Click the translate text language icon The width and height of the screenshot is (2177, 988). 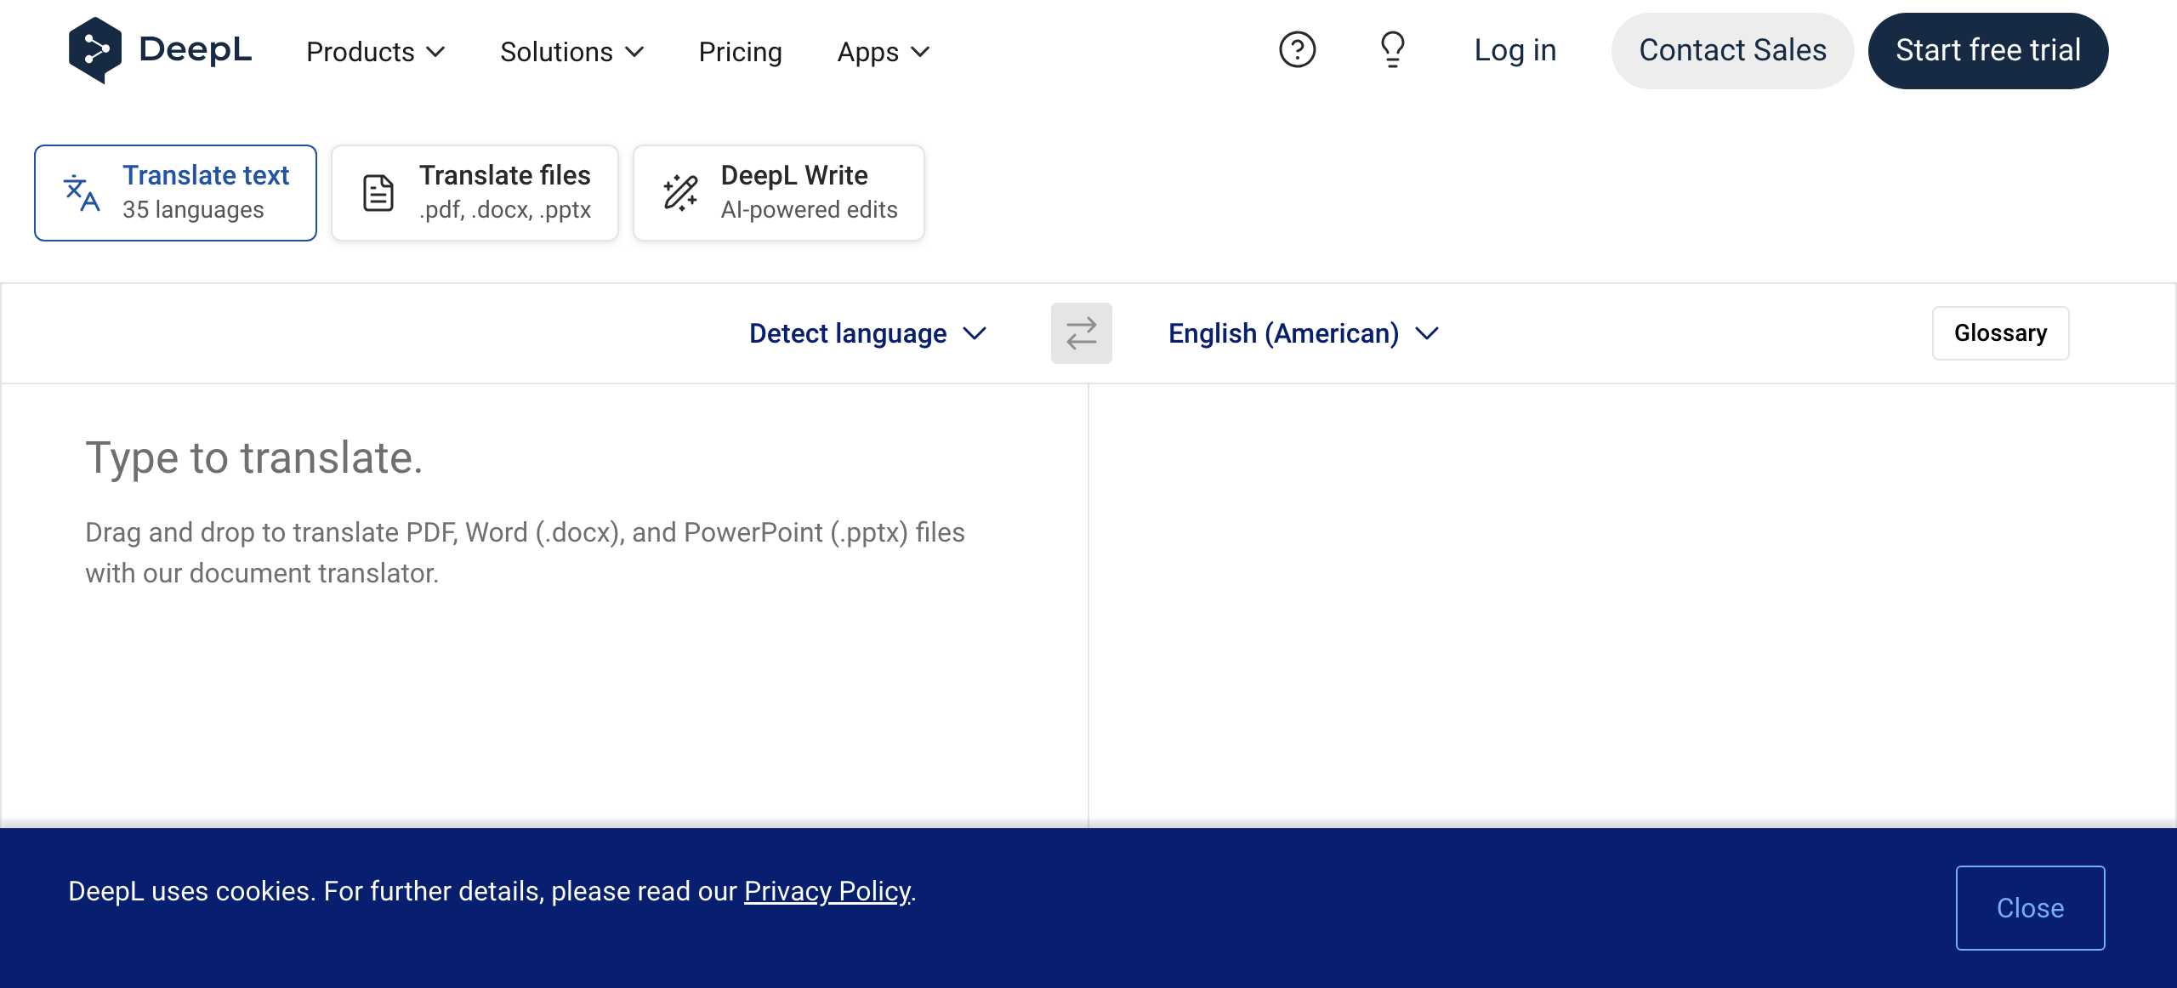(82, 193)
